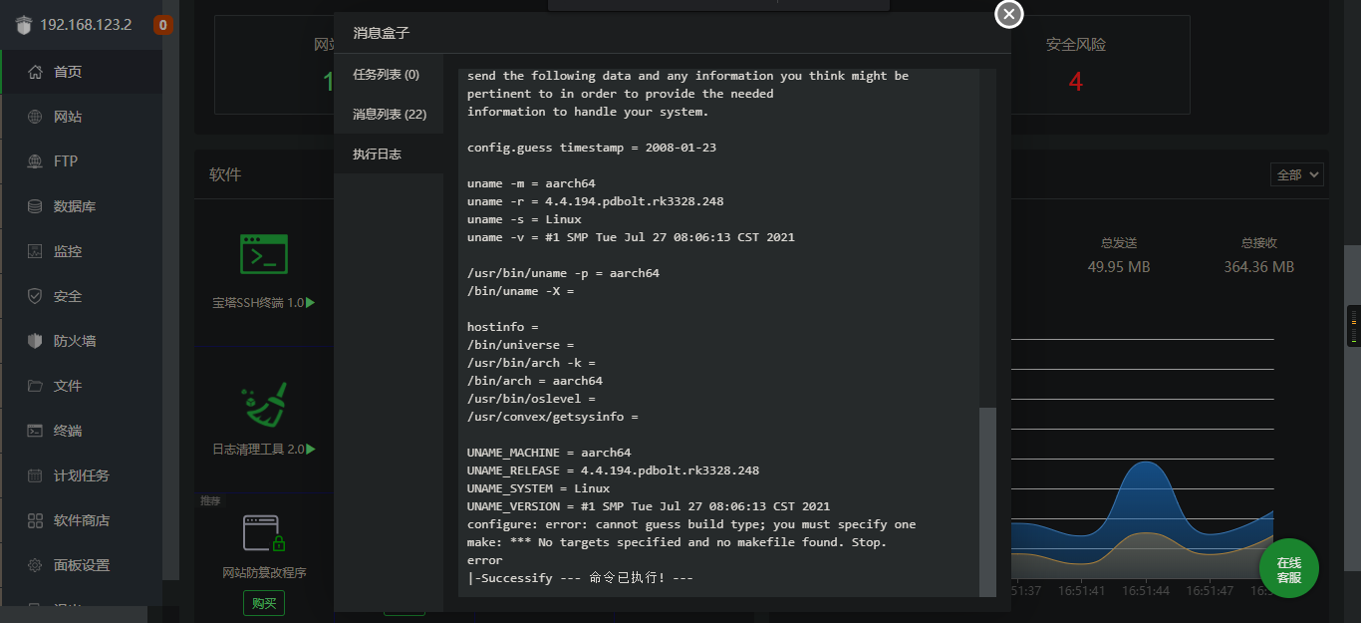Switch to the 任务列表 (0) tab
1361x623 pixels.
coord(388,75)
